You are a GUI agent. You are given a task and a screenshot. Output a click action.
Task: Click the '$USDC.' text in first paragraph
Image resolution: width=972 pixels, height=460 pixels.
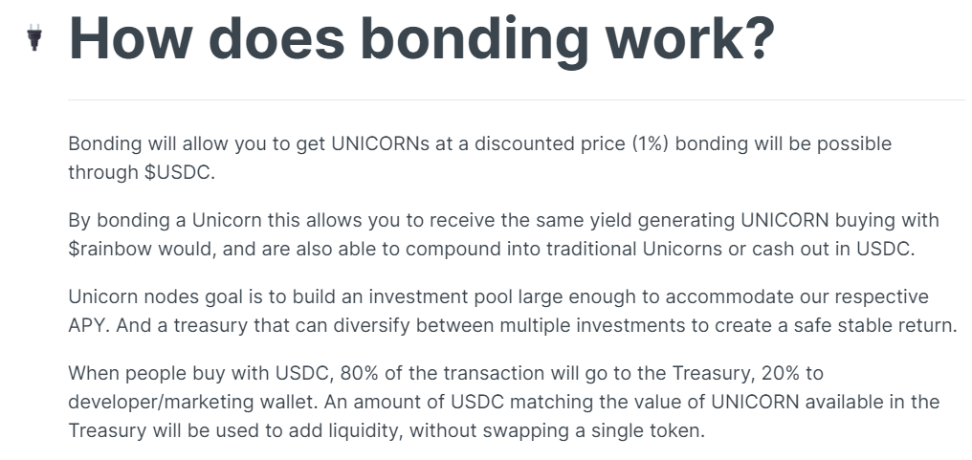180,172
